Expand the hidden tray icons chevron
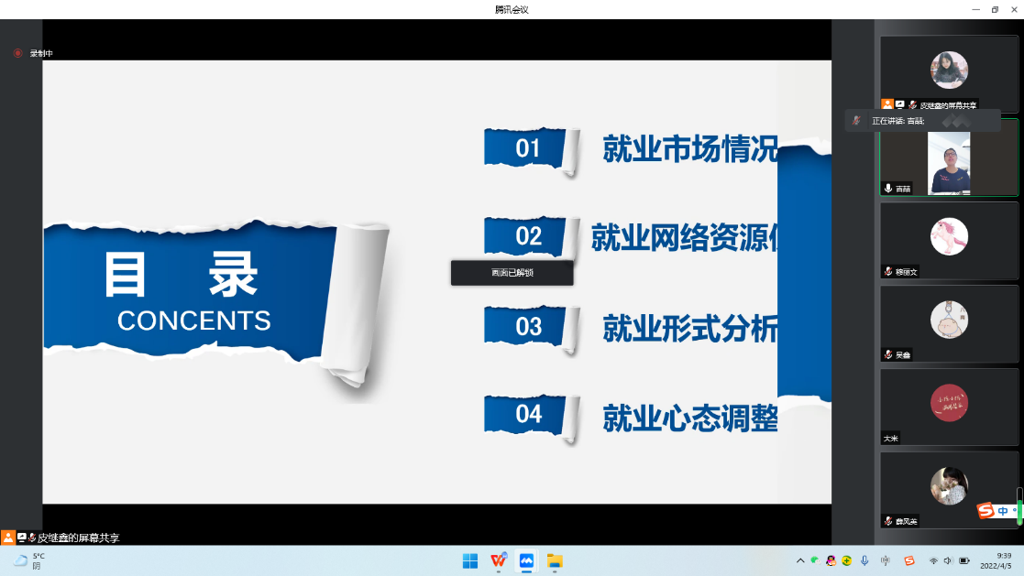The width and height of the screenshot is (1024, 576). [x=799, y=560]
